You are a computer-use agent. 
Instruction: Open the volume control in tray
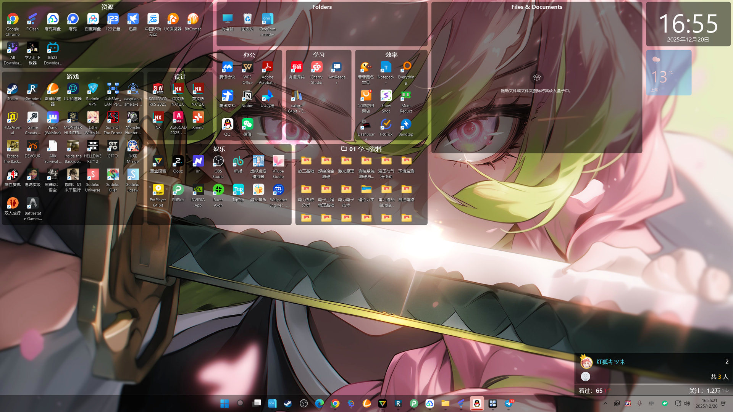687,404
